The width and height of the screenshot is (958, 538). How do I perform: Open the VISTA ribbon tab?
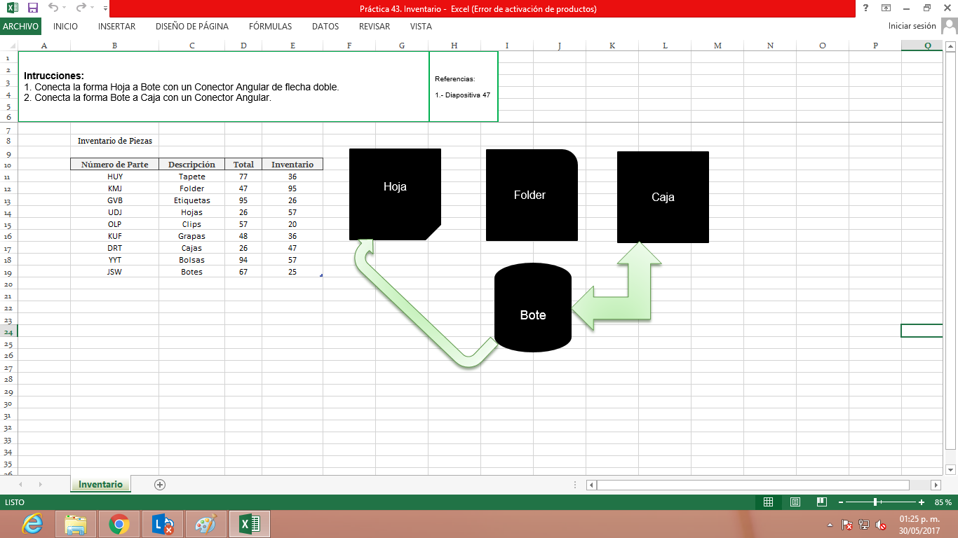(x=421, y=27)
